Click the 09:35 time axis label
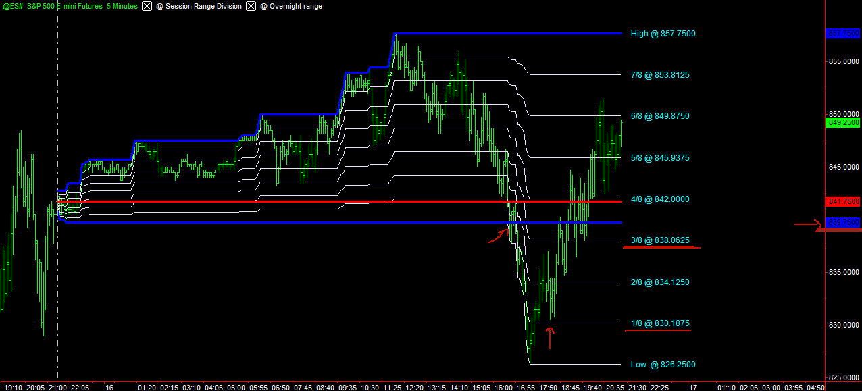 pos(347,388)
